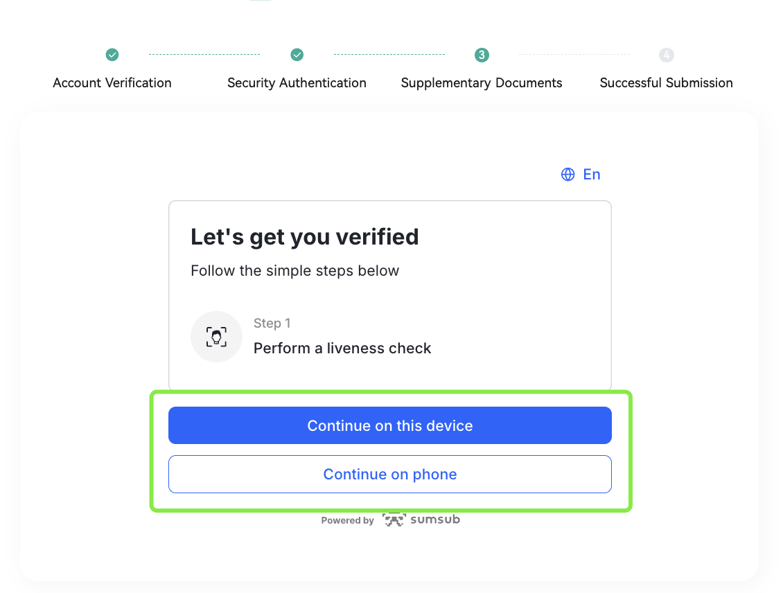Select the step 3 circle icon
The width and height of the screenshot is (783, 593).
482,55
